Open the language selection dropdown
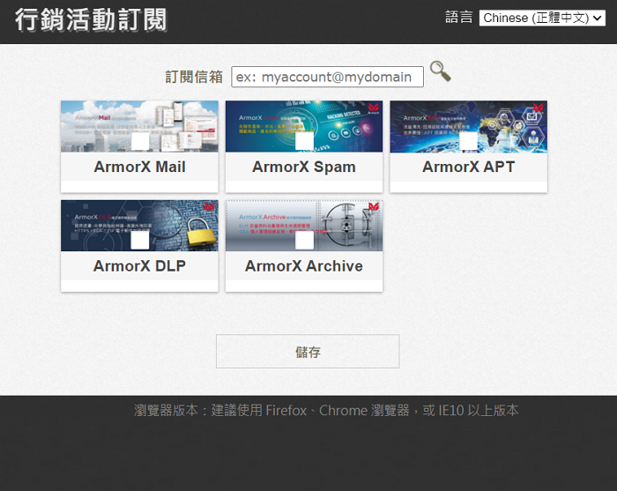The image size is (617, 491). (x=542, y=19)
